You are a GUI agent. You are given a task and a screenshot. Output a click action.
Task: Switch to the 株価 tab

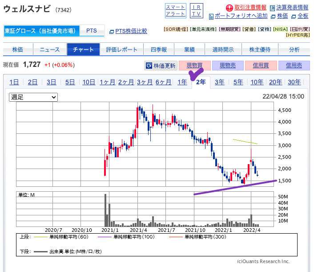(18, 49)
